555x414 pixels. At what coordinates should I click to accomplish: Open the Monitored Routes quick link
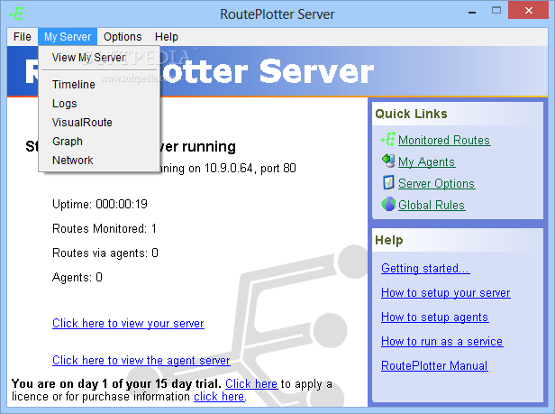click(444, 140)
